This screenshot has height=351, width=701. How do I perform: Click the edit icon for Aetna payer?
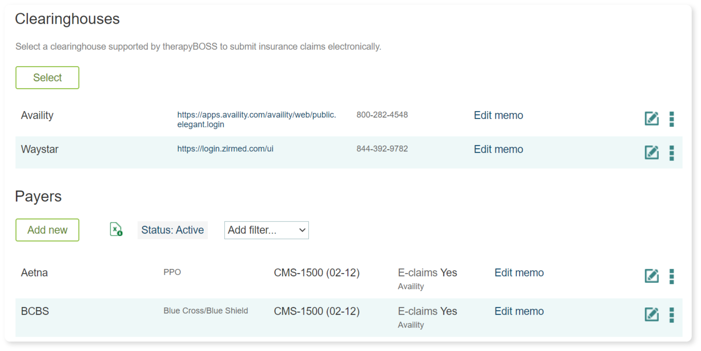[x=651, y=276]
